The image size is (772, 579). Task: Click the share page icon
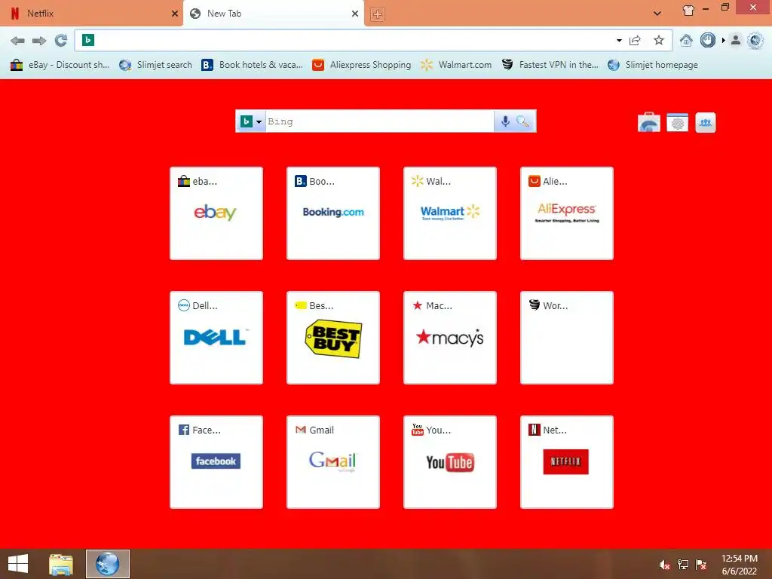pos(635,41)
